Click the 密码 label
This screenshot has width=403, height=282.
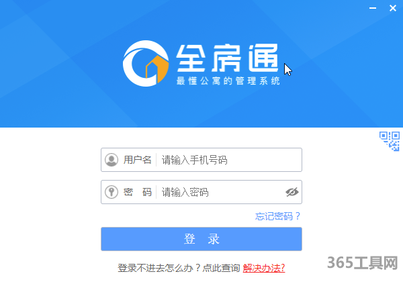pos(137,192)
